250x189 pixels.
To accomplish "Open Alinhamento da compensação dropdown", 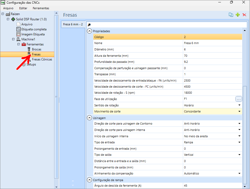I will point(239,173).
